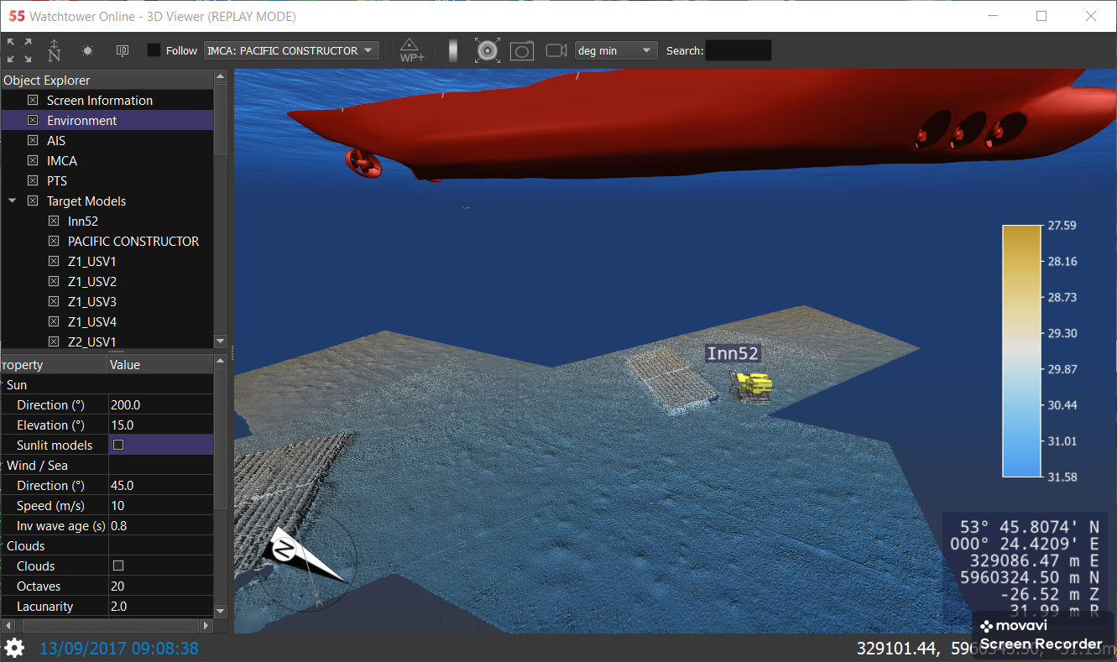Click Object Explorer scroll up arrow
Viewport: 1117px width, 662px height.
[x=221, y=76]
